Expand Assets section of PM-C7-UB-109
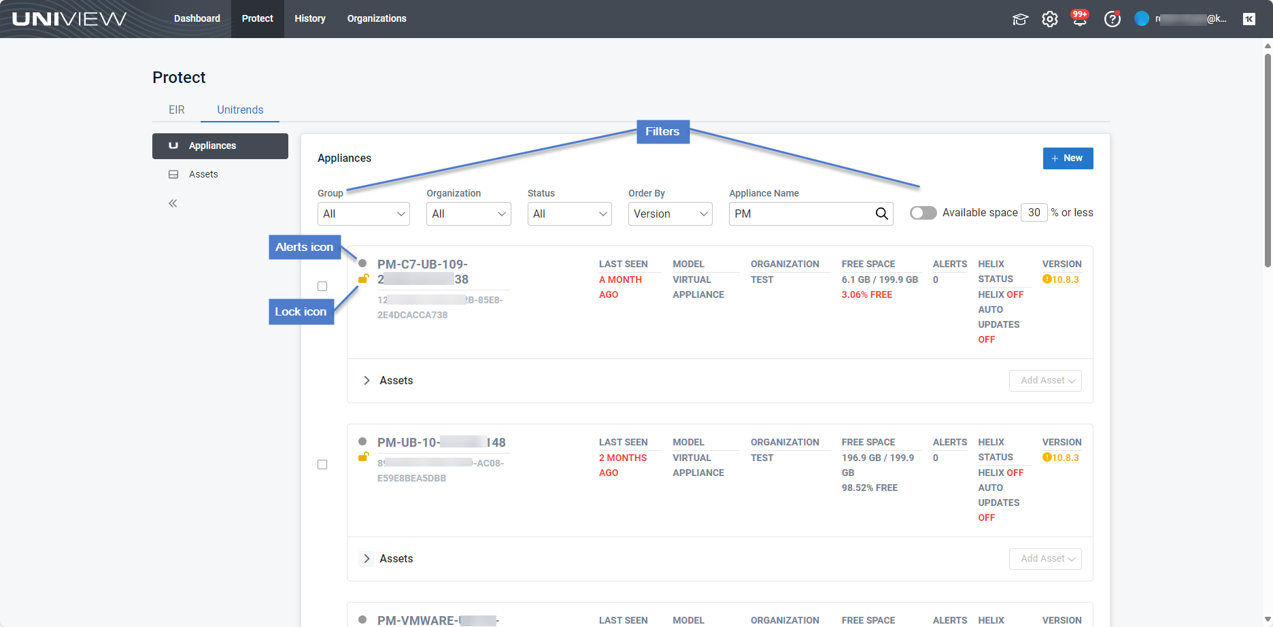 click(x=367, y=381)
